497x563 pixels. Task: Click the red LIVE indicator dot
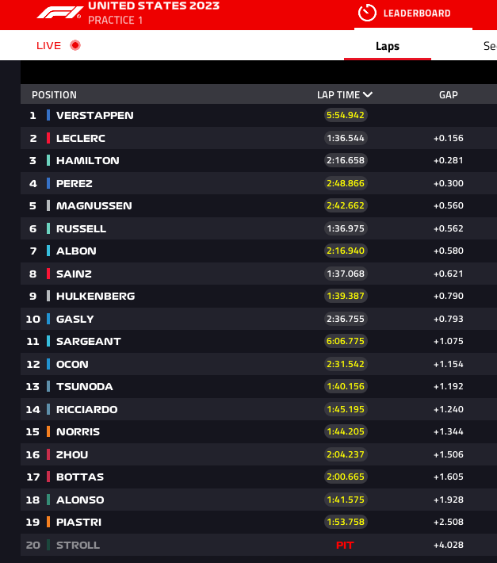(x=75, y=46)
